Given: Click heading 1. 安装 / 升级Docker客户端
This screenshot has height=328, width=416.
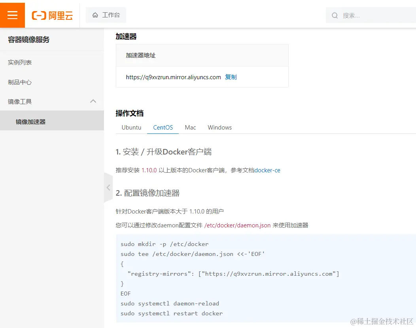Looking at the screenshot, I should coord(164,152).
